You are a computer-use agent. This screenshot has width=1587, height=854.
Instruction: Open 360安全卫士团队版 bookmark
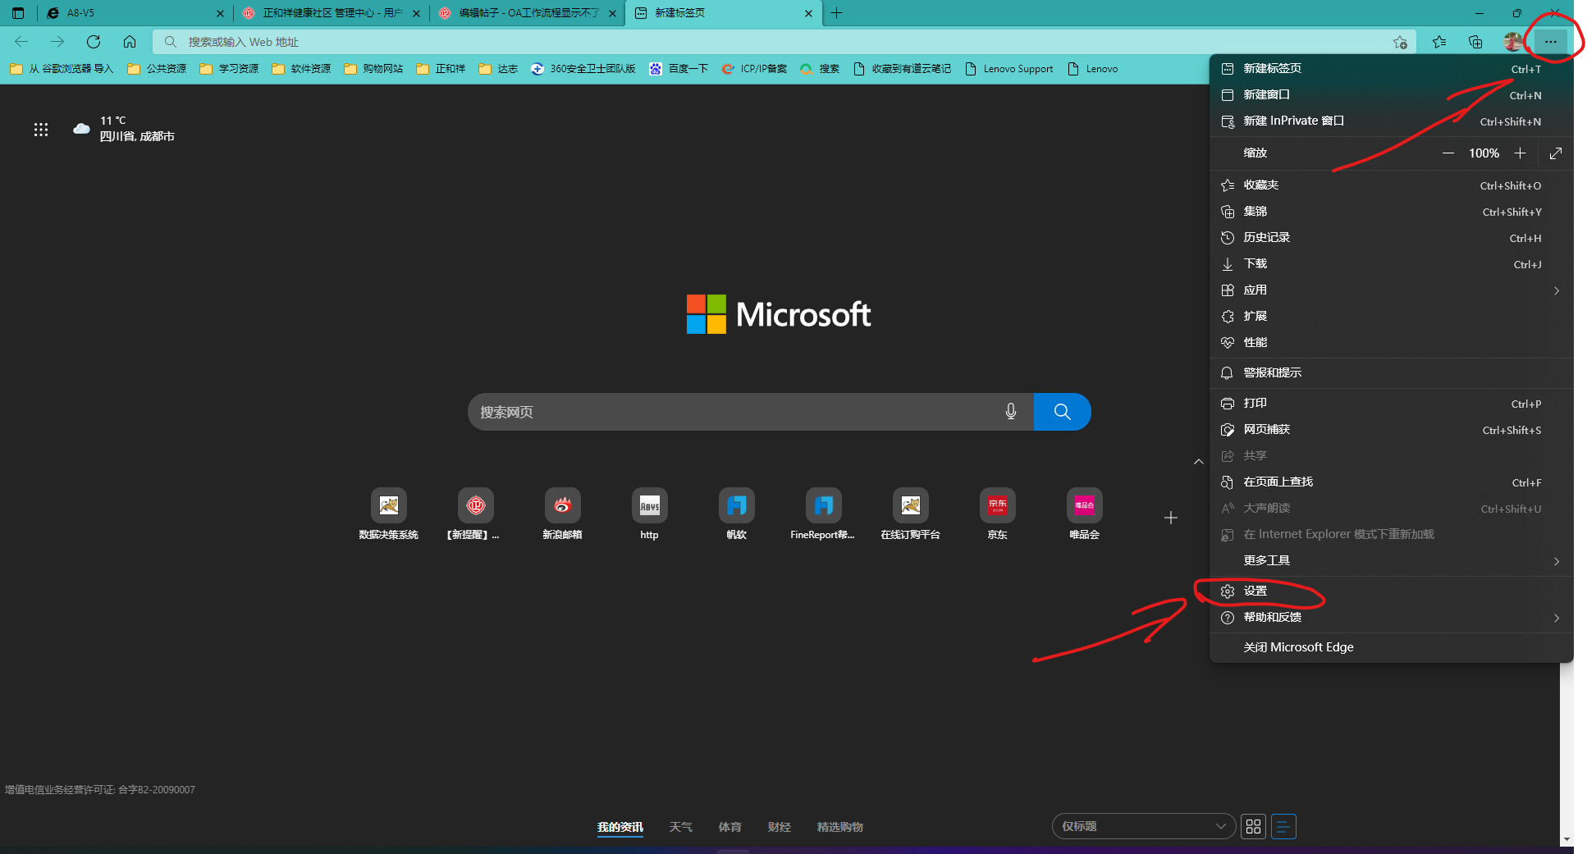coord(583,69)
